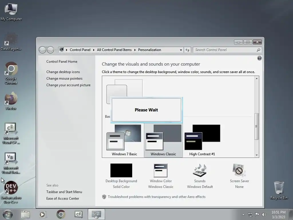This screenshot has height=220, width=293.
Task: Open Taskbar and Start Menu link
Action: (64, 192)
